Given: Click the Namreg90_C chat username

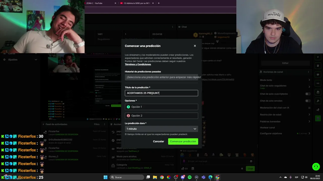Looking at the screenshot, I should 205,33.
